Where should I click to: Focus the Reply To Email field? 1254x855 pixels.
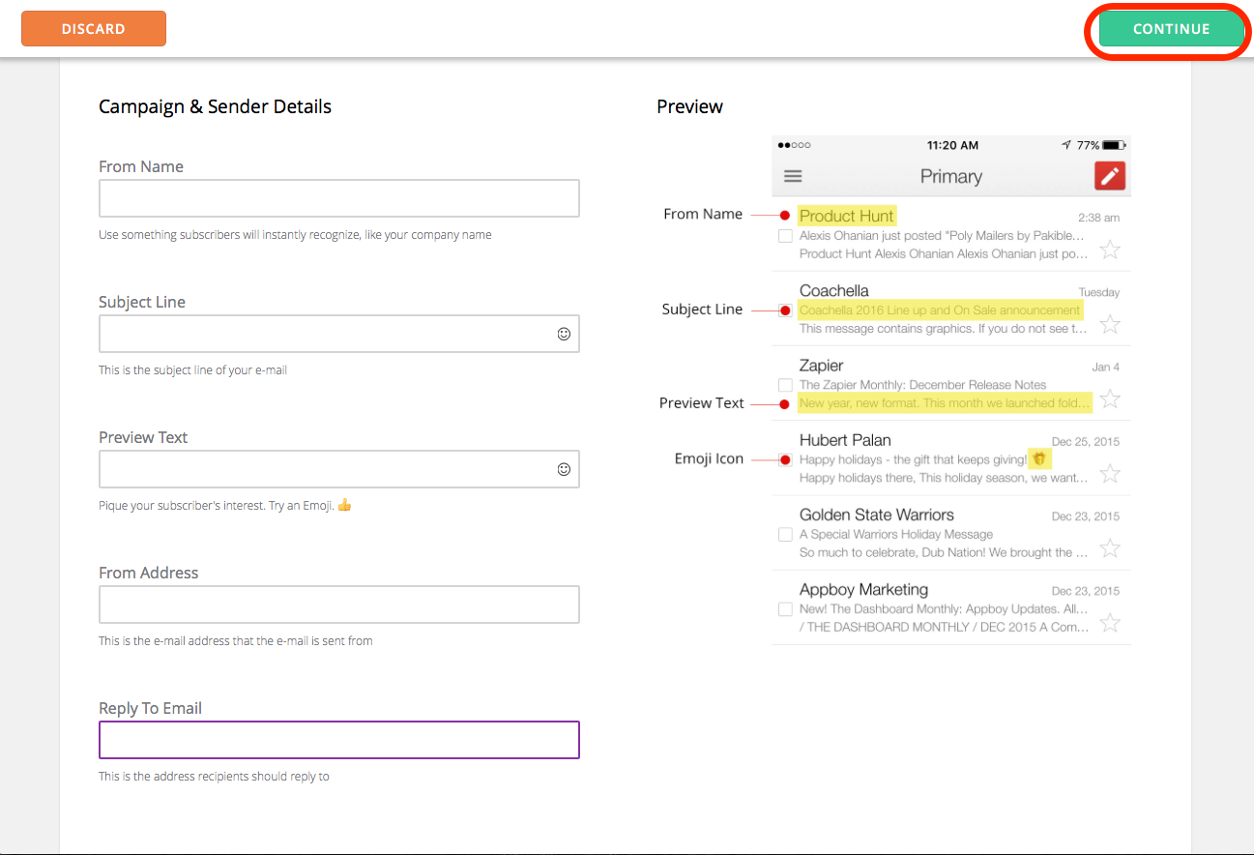[x=338, y=740]
